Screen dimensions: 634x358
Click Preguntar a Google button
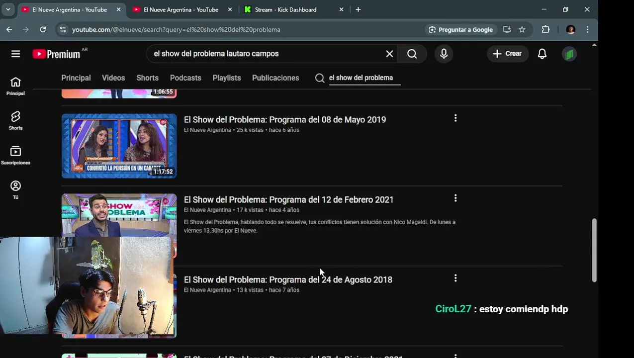click(x=460, y=29)
